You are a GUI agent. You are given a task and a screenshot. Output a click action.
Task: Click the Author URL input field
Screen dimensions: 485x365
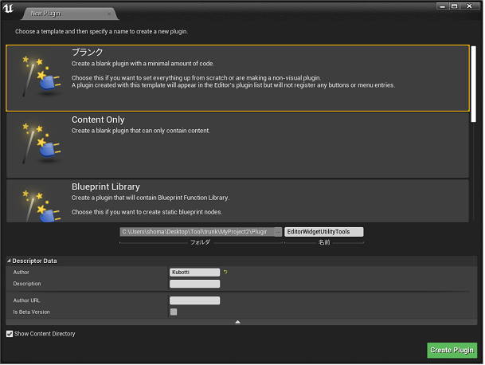195,301
